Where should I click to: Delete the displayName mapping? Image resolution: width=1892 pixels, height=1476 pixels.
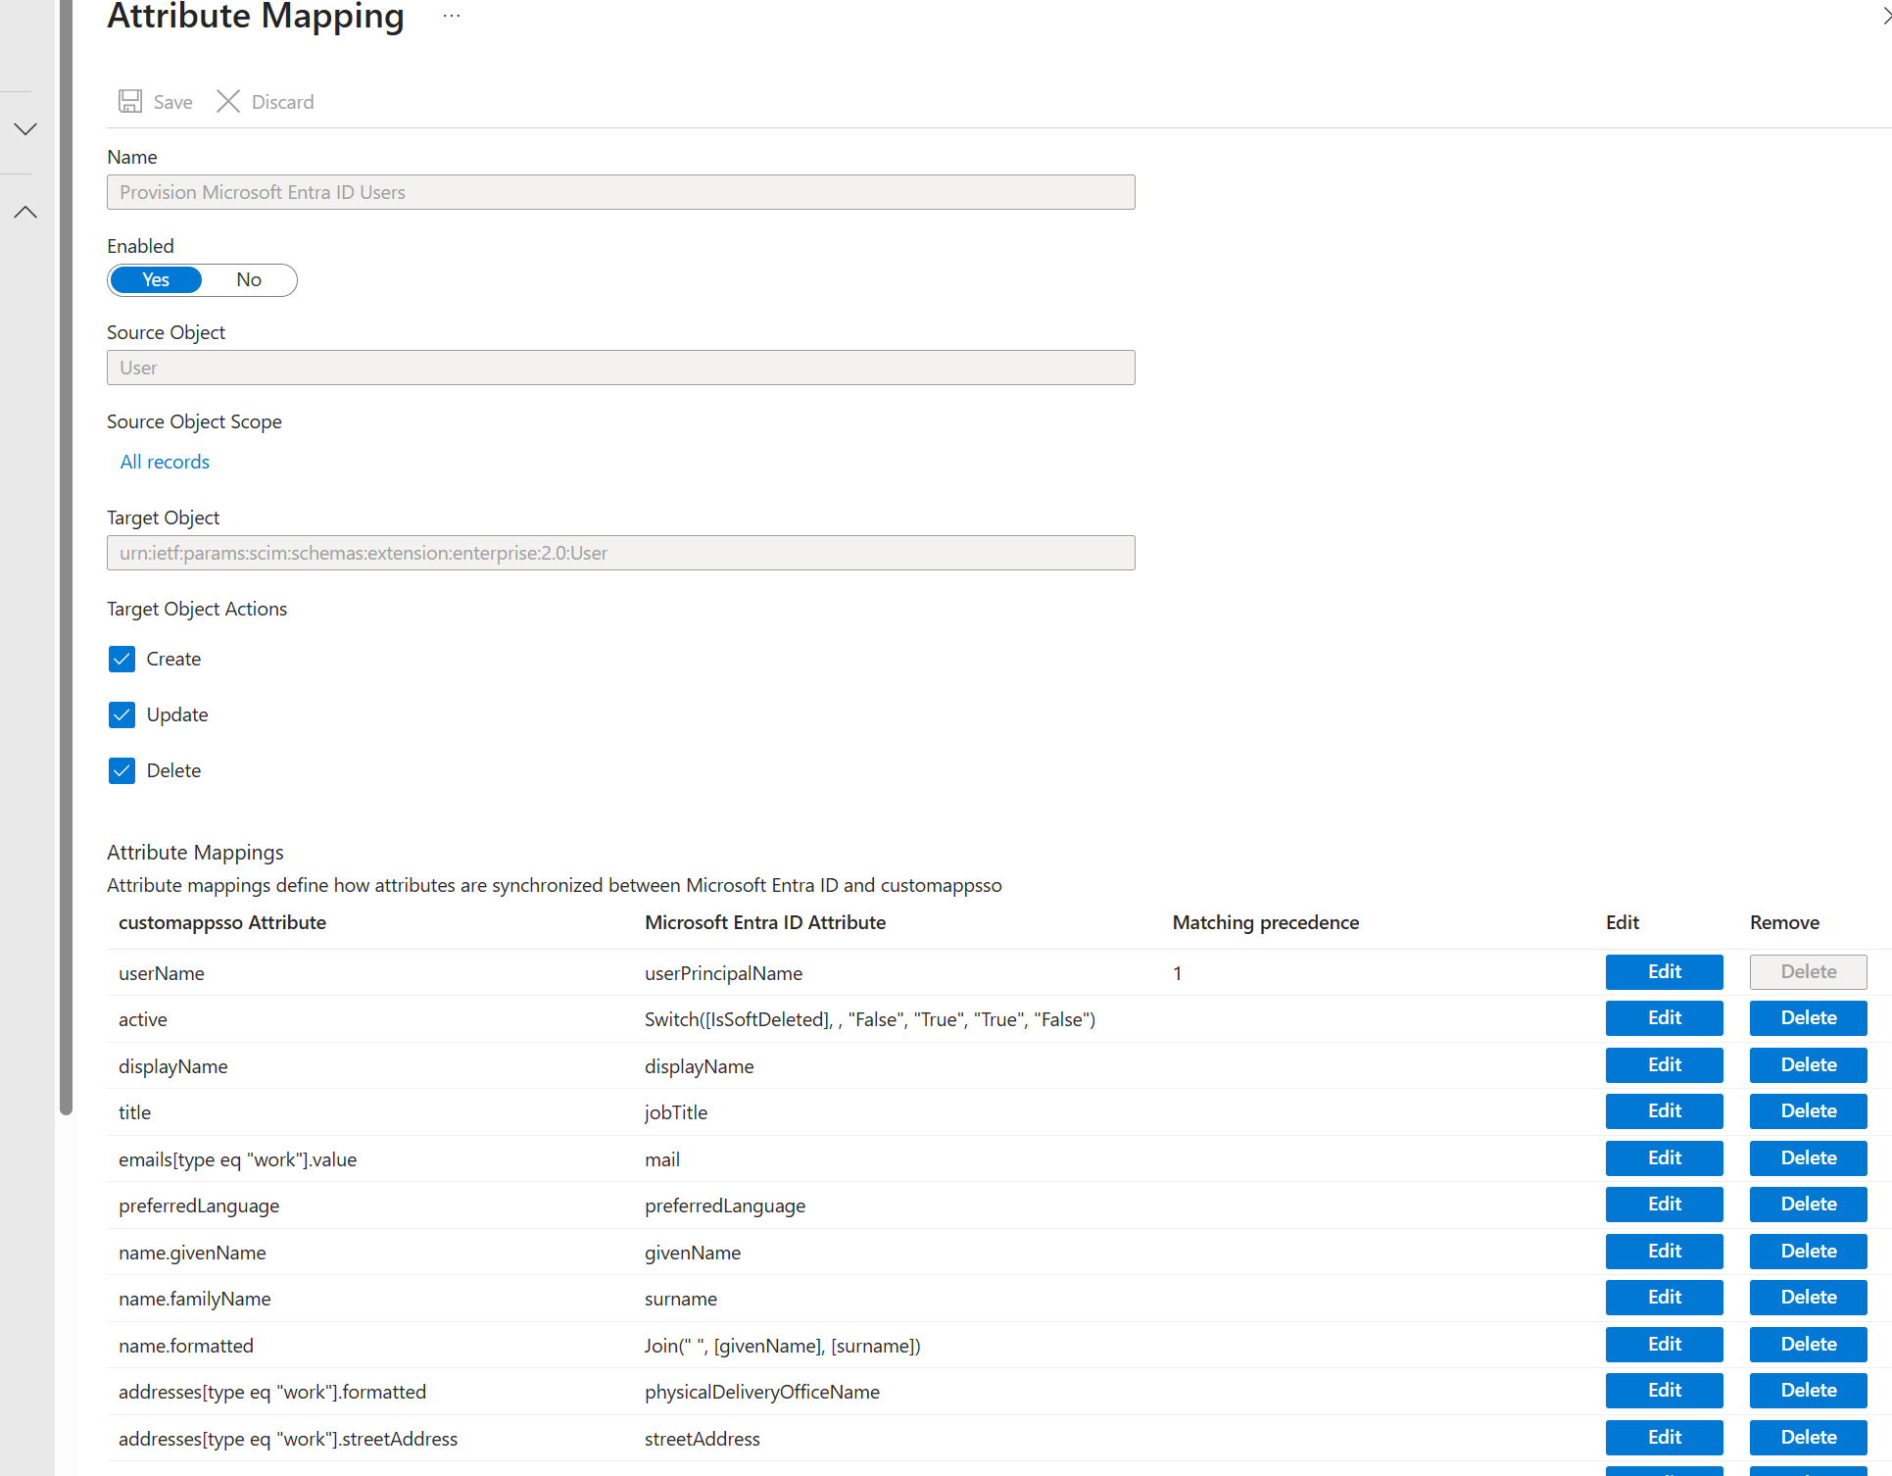[1809, 1065]
